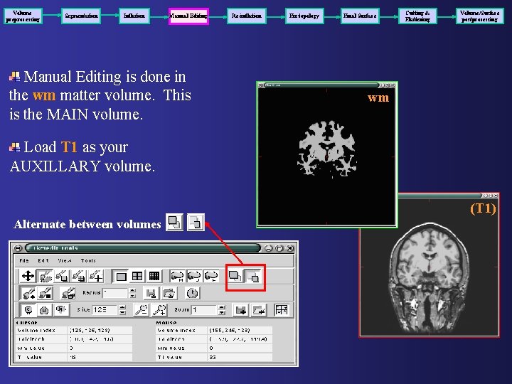Click the grid icon at toolbar end
This screenshot has width=512, height=384.
pyautogui.click(x=282, y=310)
